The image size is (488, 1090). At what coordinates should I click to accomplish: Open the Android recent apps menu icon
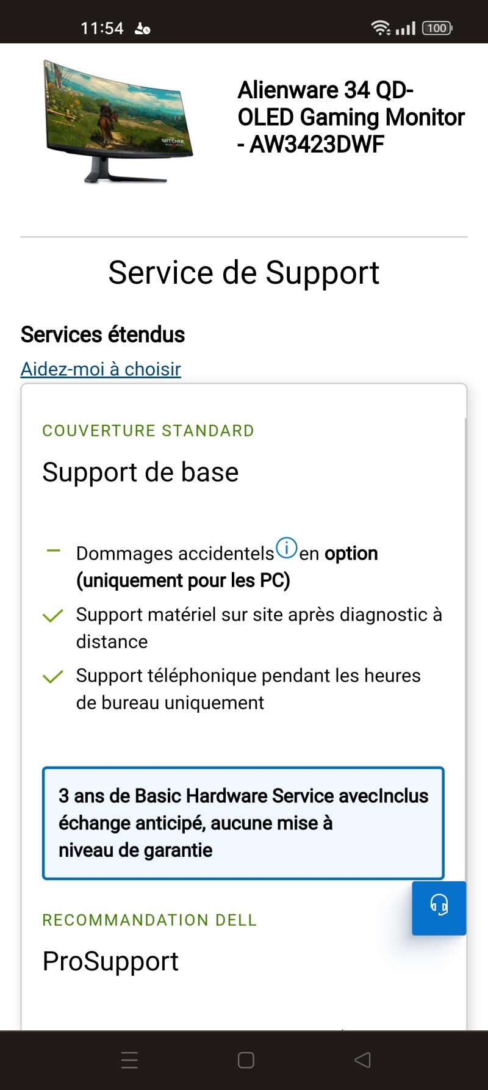pos(129,1060)
